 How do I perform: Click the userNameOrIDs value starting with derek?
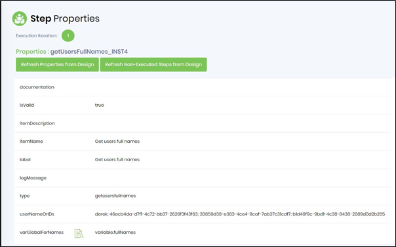[x=240, y=214]
